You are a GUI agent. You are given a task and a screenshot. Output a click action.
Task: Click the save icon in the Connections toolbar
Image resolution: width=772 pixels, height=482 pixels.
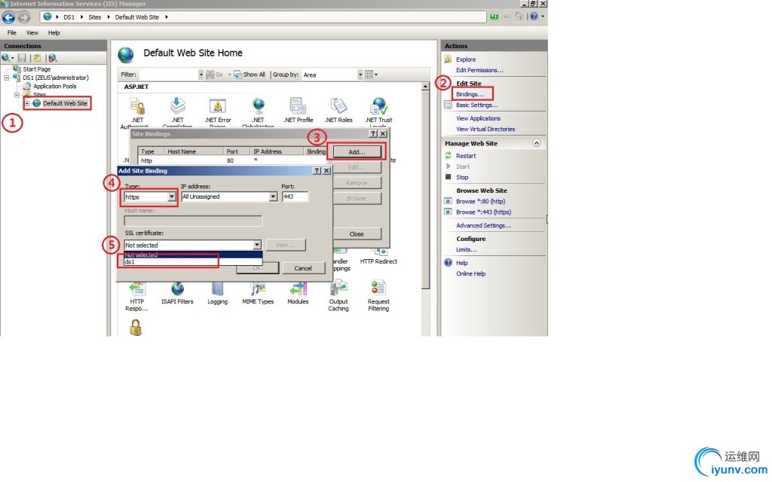click(x=22, y=58)
